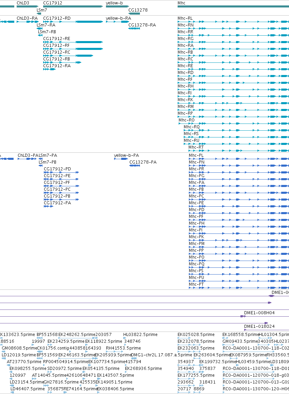Click EST LD23154.5prime
Image resolution: width=289 pixels, height=394 pixels.
pos(27,382)
